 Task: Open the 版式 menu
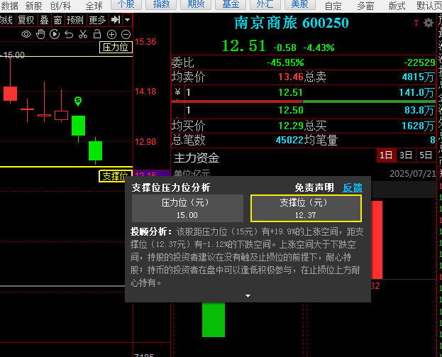point(397,6)
